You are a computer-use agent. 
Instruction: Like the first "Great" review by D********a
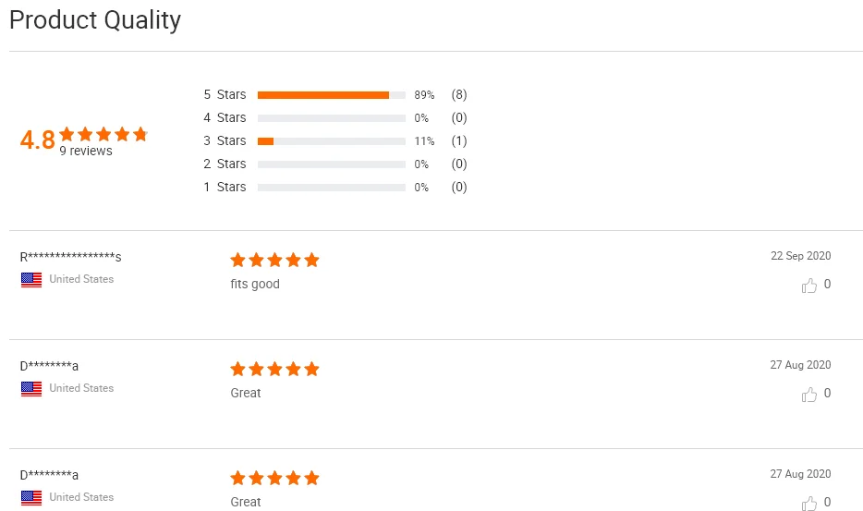(809, 395)
